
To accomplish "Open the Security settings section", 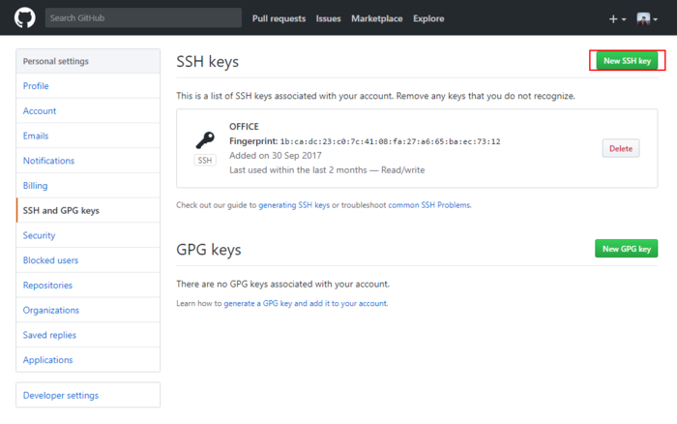I will [x=40, y=235].
